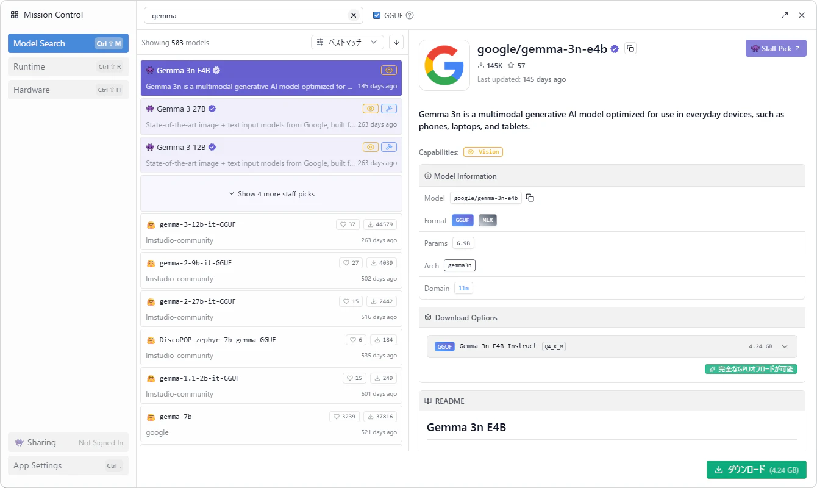This screenshot has width=817, height=488.
Task: Open the gemma-2-9b-it-GGUF result
Action: tap(271, 270)
